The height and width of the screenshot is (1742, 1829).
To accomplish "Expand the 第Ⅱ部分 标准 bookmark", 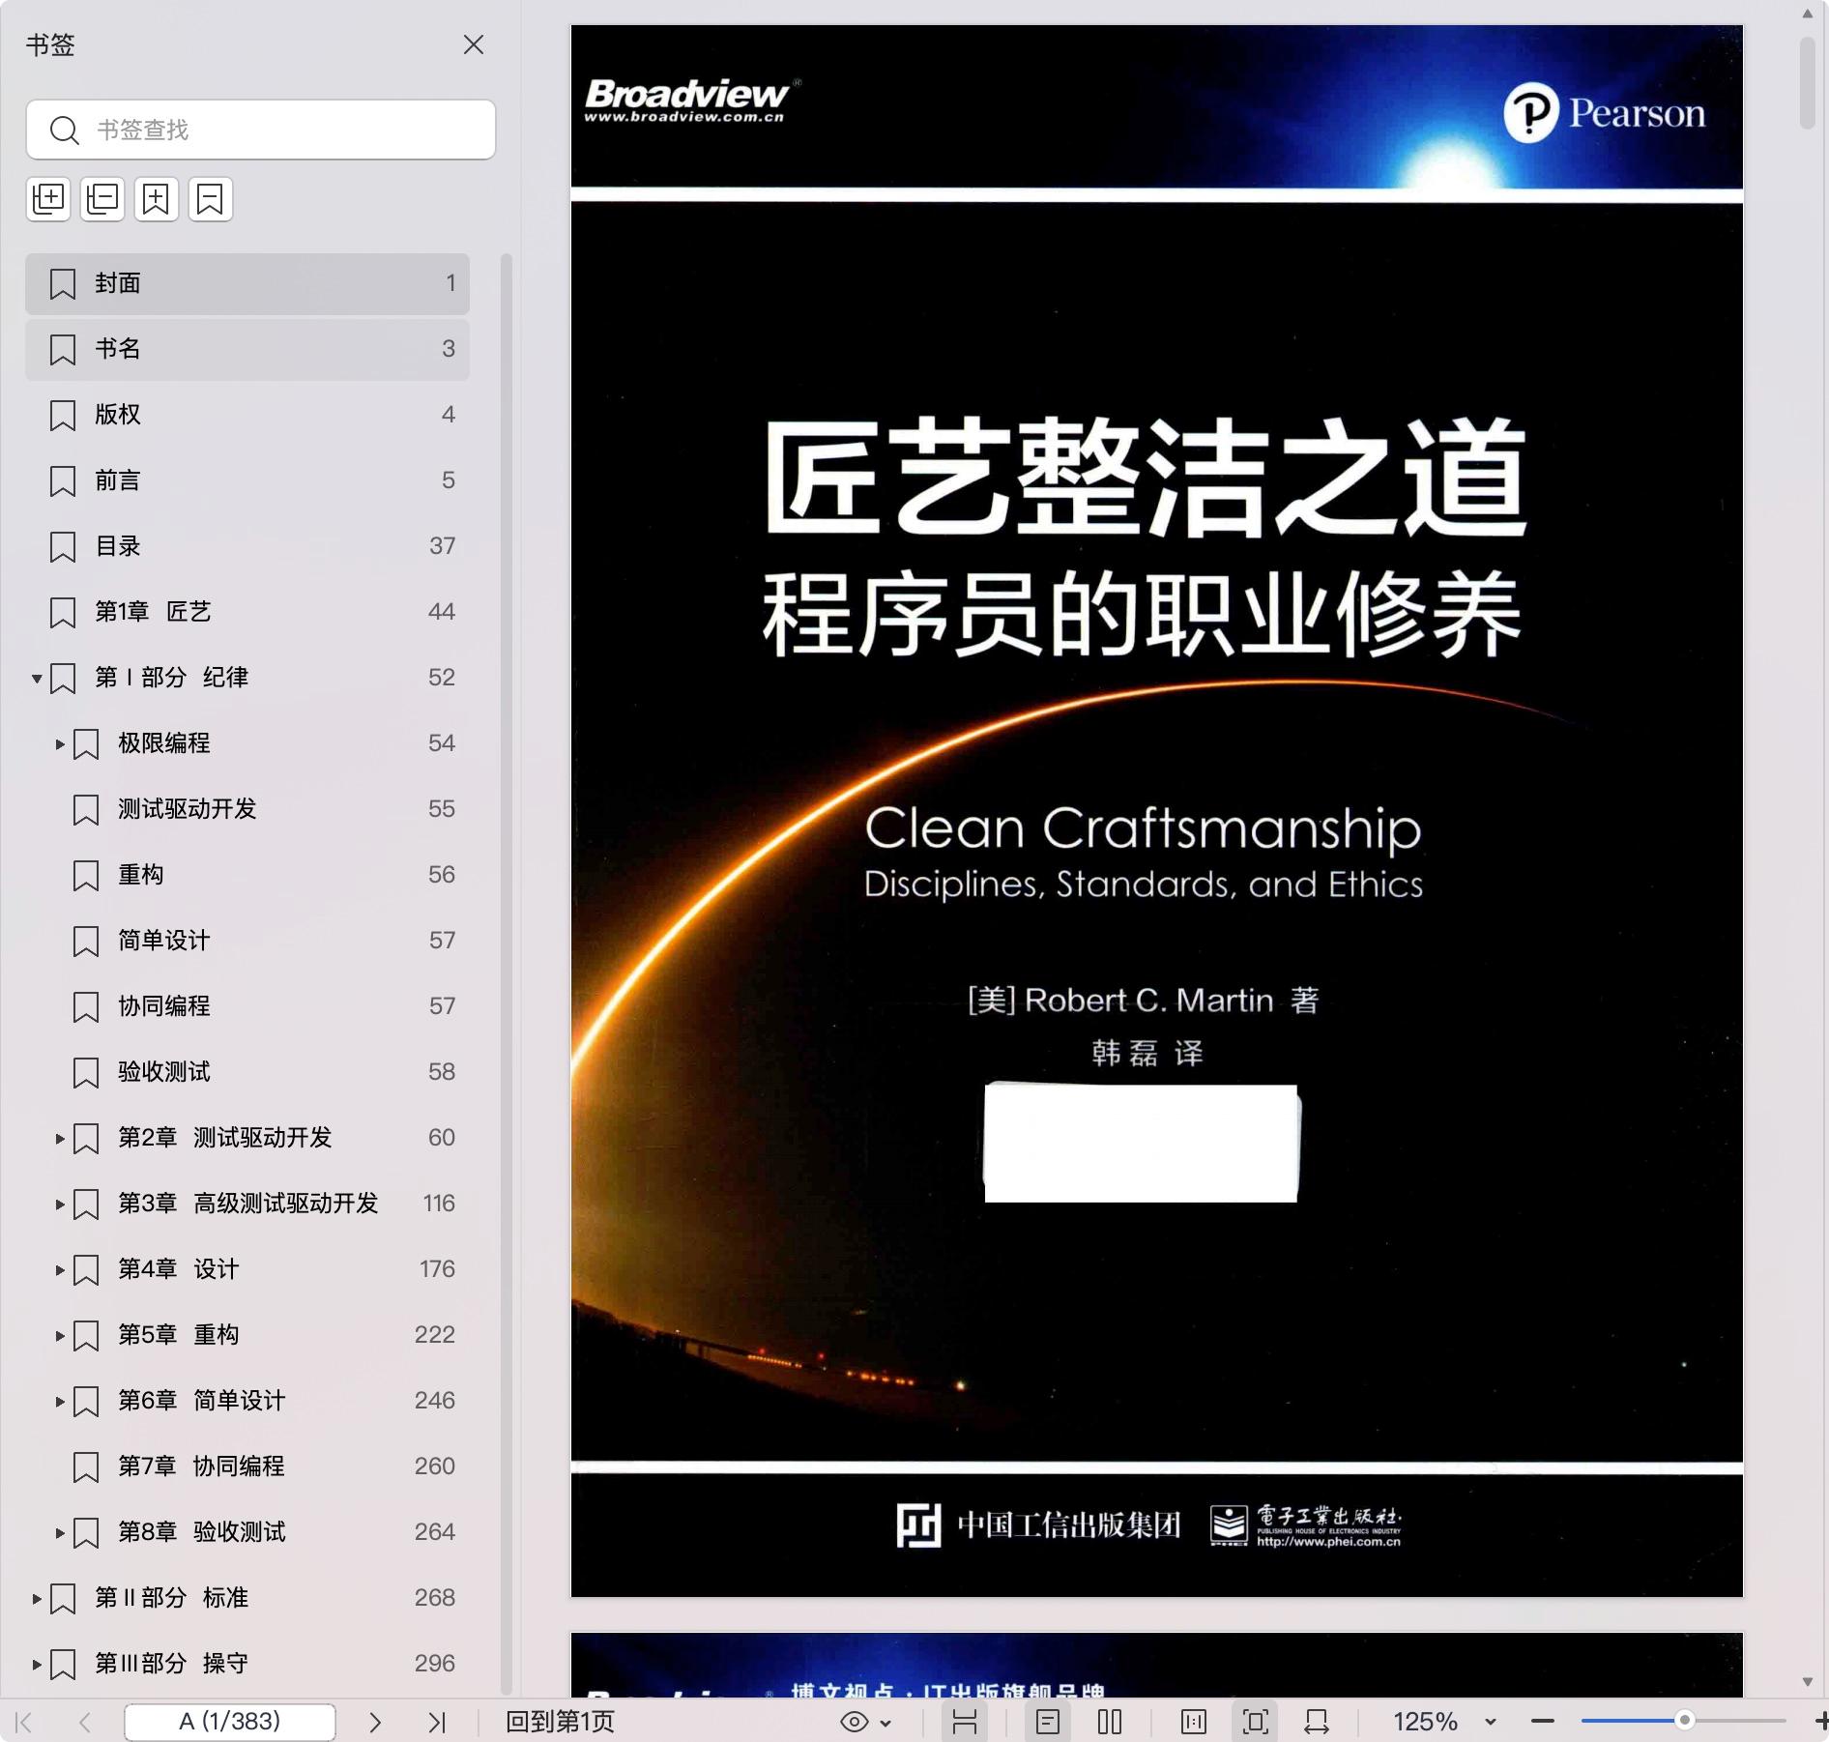I will coord(37,1599).
